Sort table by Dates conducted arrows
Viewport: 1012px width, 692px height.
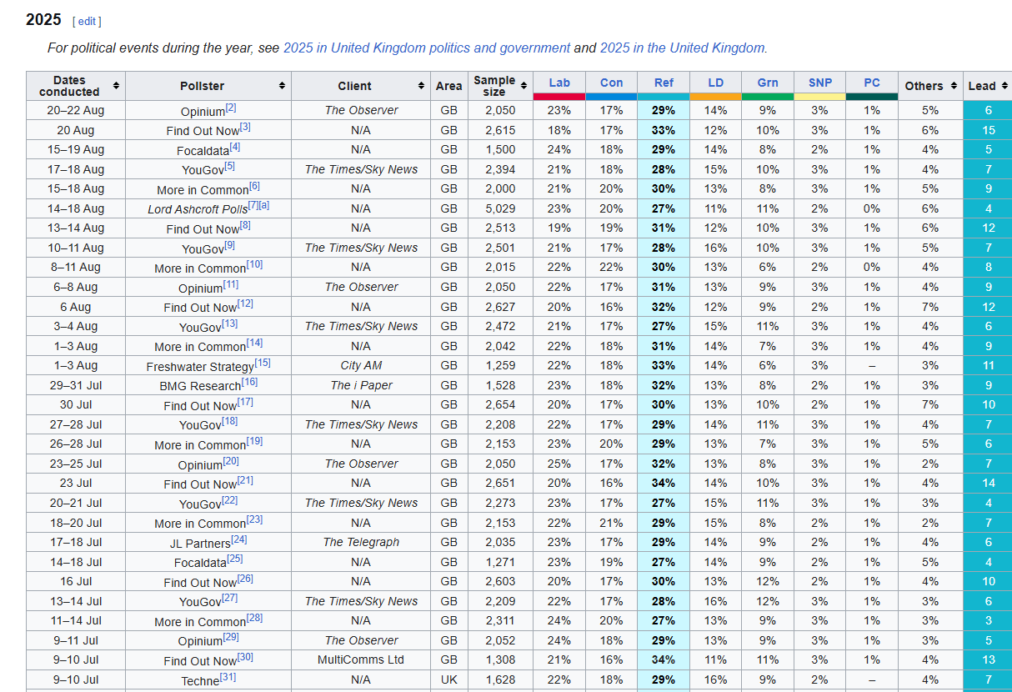click(116, 86)
